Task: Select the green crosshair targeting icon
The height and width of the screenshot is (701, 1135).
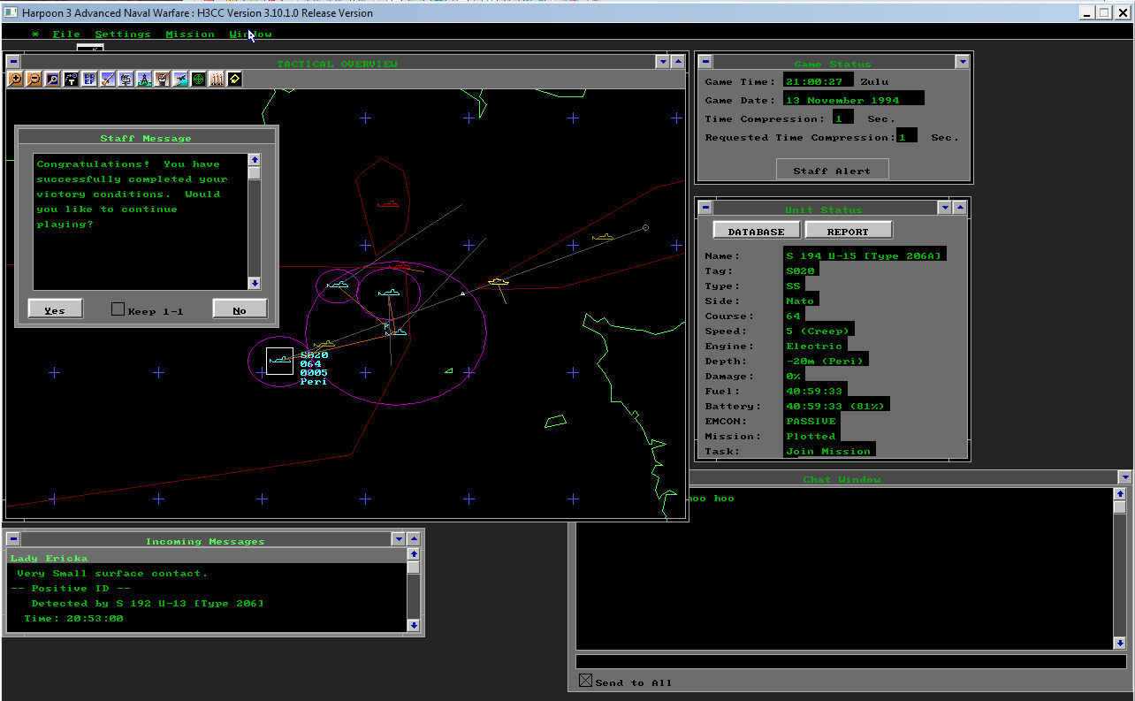Action: tap(198, 79)
